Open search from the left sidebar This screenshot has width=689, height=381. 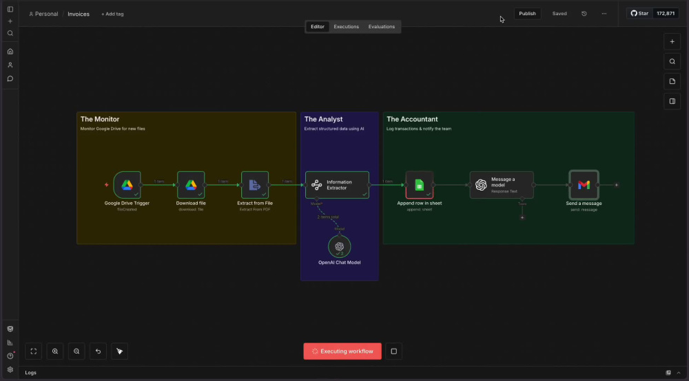coord(10,33)
